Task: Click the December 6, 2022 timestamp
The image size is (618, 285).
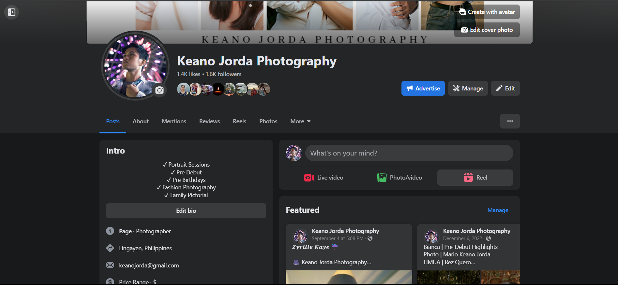Action: click(462, 238)
